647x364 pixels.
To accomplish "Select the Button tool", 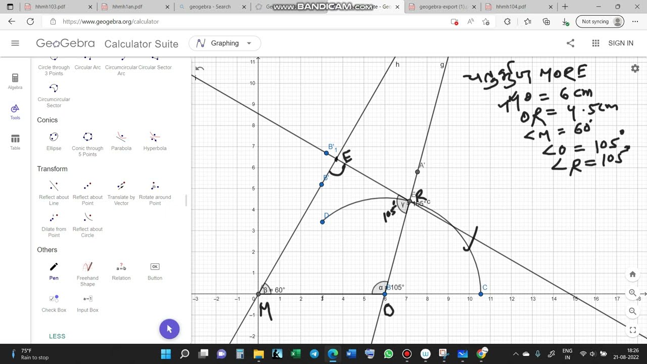I will [x=155, y=271].
